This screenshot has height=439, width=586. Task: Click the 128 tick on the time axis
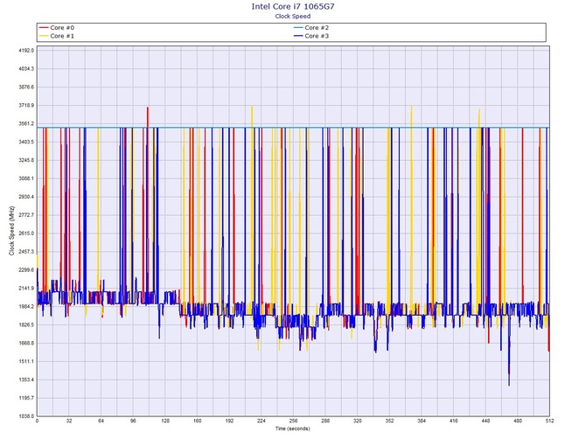pyautogui.click(x=165, y=421)
